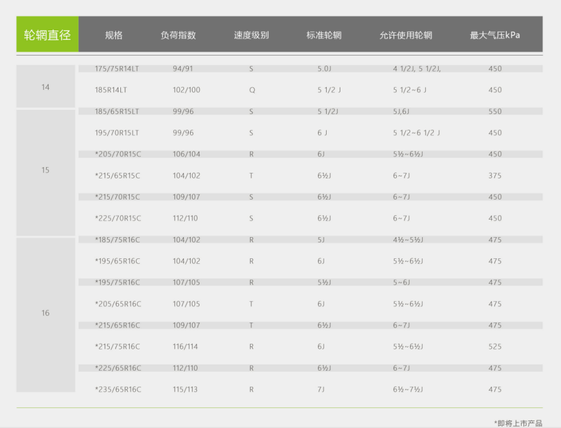Select the 负荷指数 column header
The image size is (561, 428).
pyautogui.click(x=178, y=35)
